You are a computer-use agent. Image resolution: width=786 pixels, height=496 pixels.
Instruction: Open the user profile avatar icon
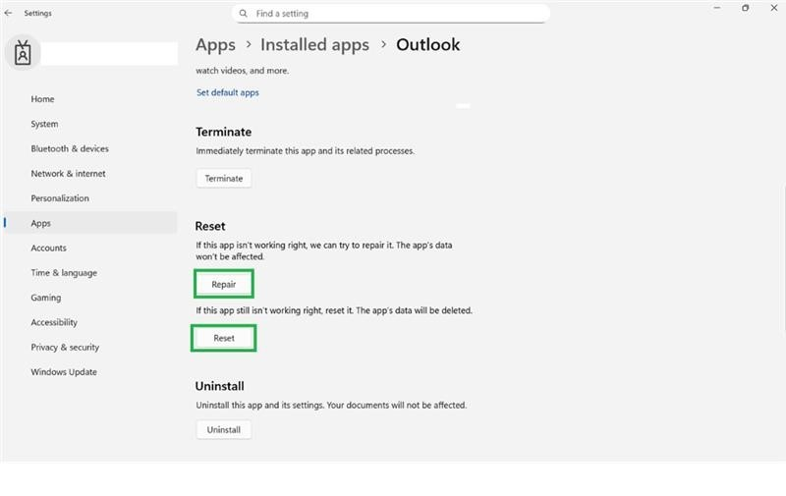tap(23, 53)
